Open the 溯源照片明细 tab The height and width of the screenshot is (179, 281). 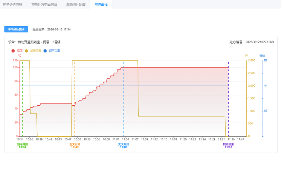tap(76, 4)
